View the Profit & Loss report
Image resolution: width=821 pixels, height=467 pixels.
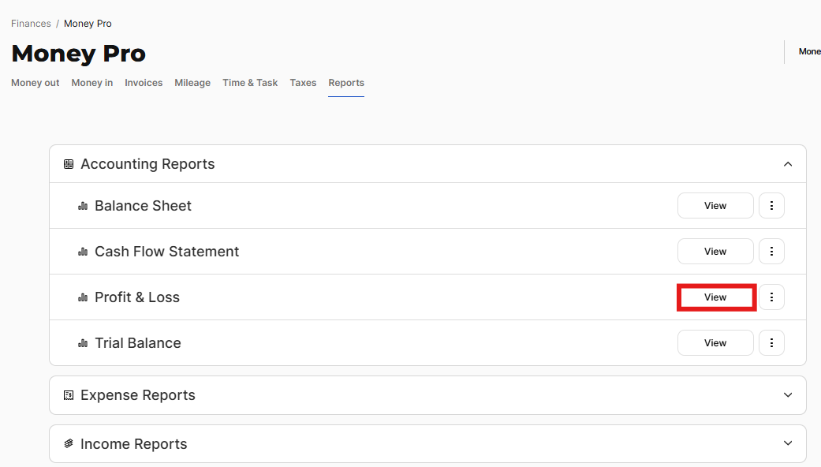click(x=715, y=297)
